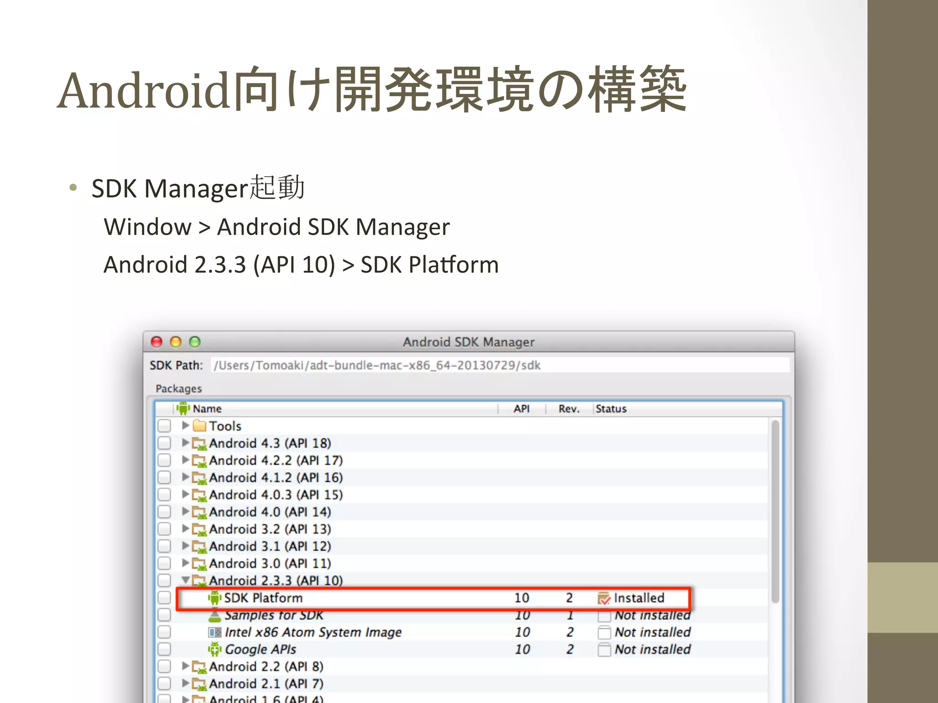Click the Android 4.3 (API 18) folder icon

(x=199, y=443)
